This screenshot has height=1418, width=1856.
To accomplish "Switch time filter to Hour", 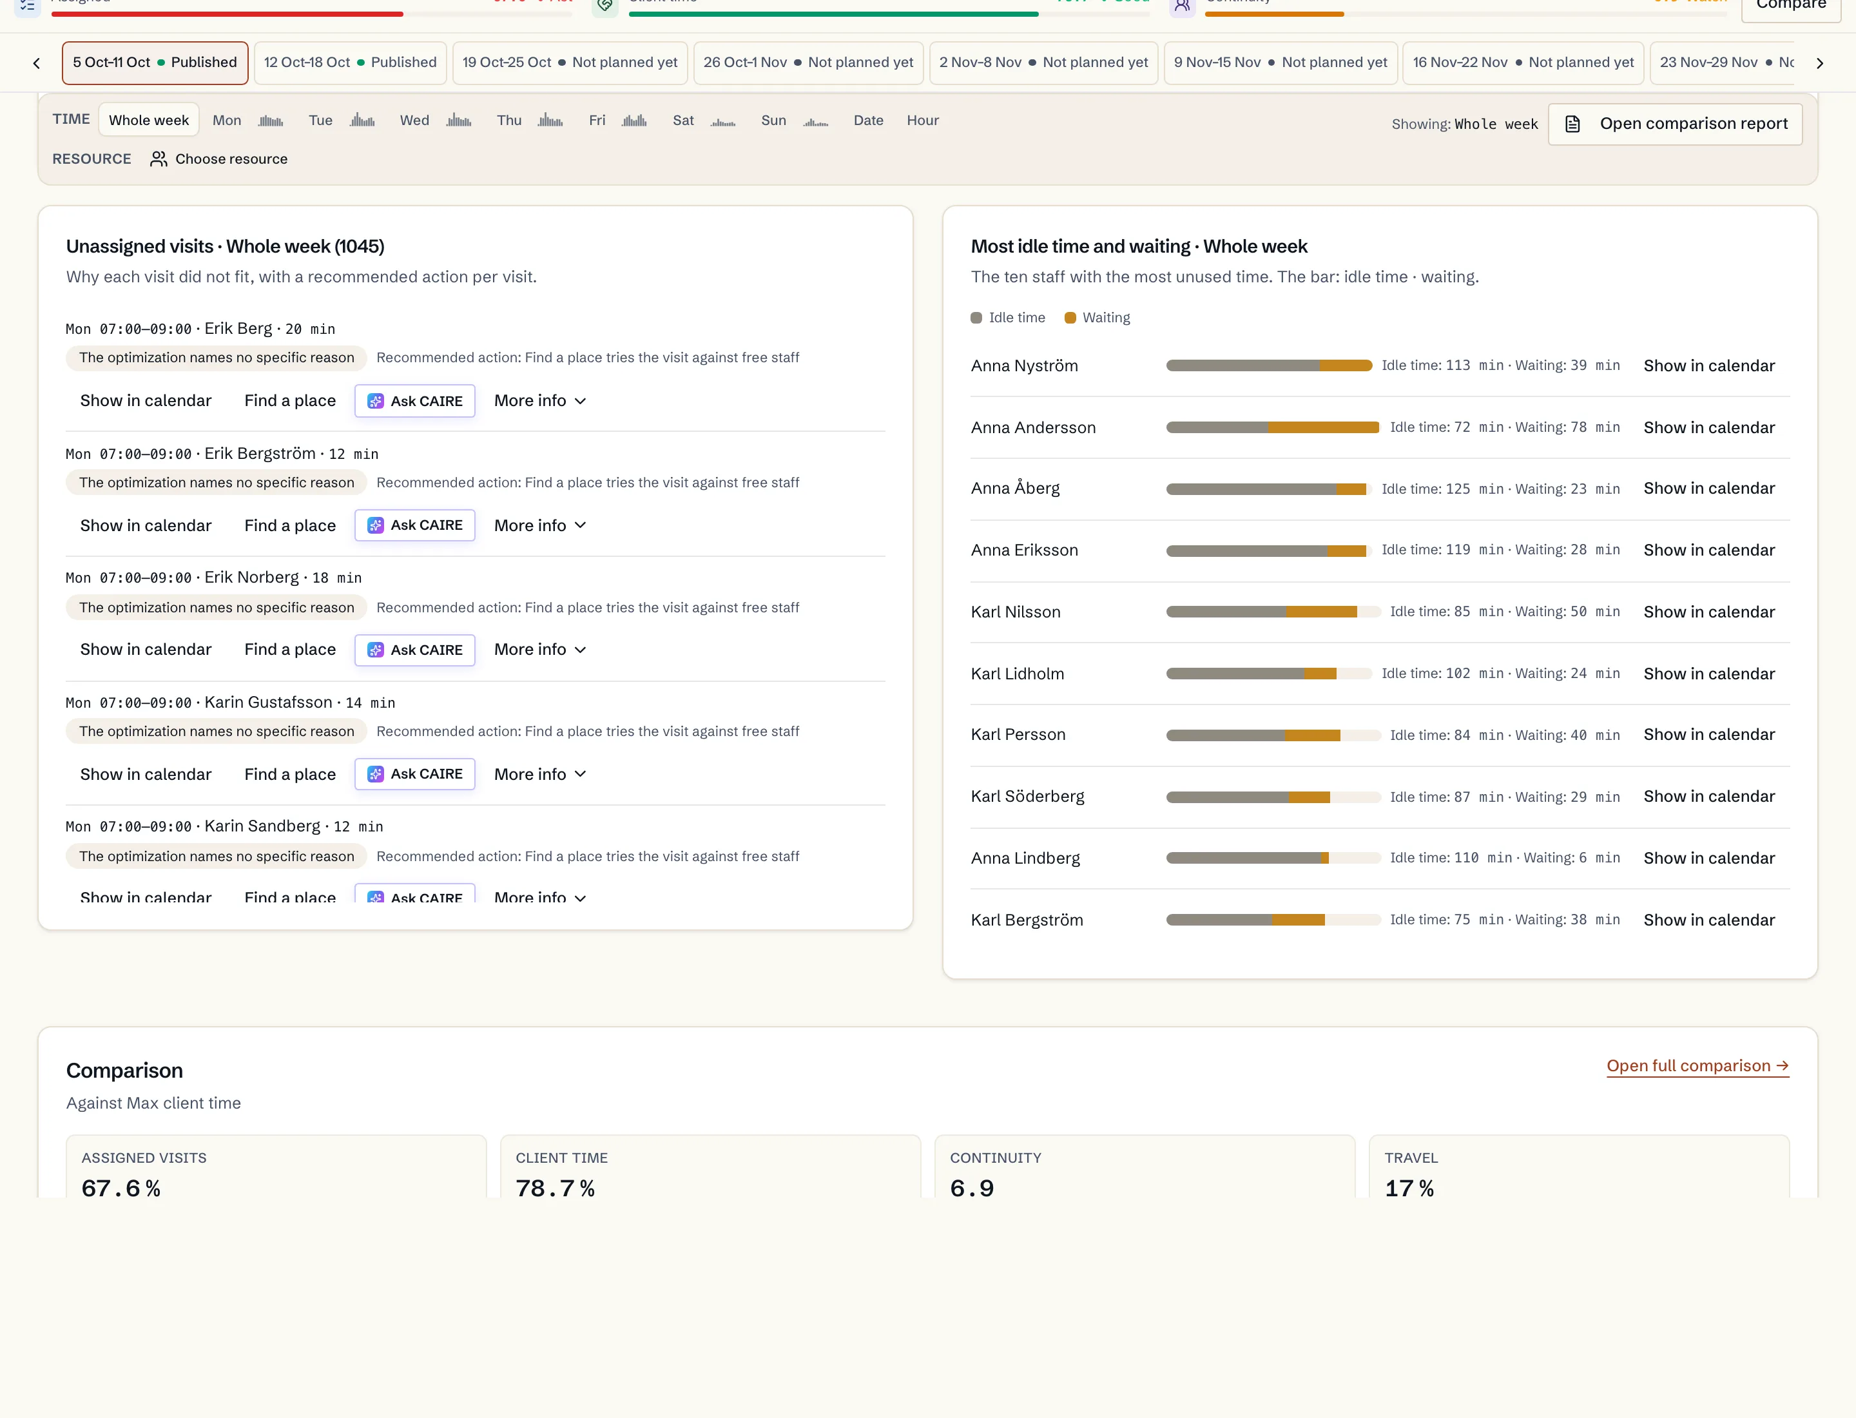I will pos(922,121).
